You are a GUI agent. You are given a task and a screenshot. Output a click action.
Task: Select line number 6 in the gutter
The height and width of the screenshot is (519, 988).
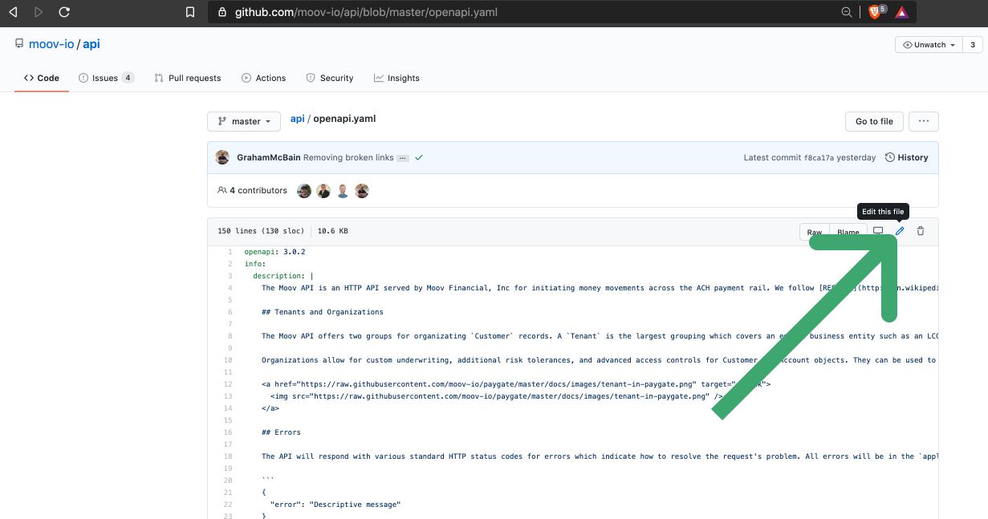point(230,311)
